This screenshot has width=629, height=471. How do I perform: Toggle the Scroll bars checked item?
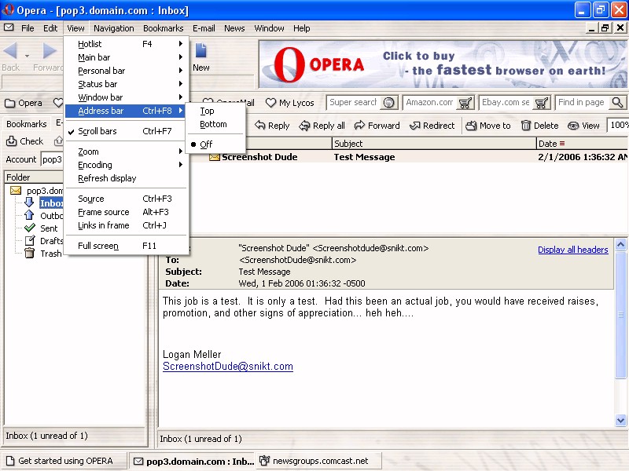pyautogui.click(x=97, y=131)
